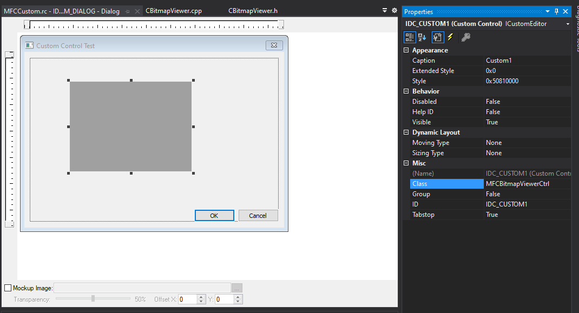Select the Group property row
Viewport: 579px width, 313px height.
[x=490, y=194]
